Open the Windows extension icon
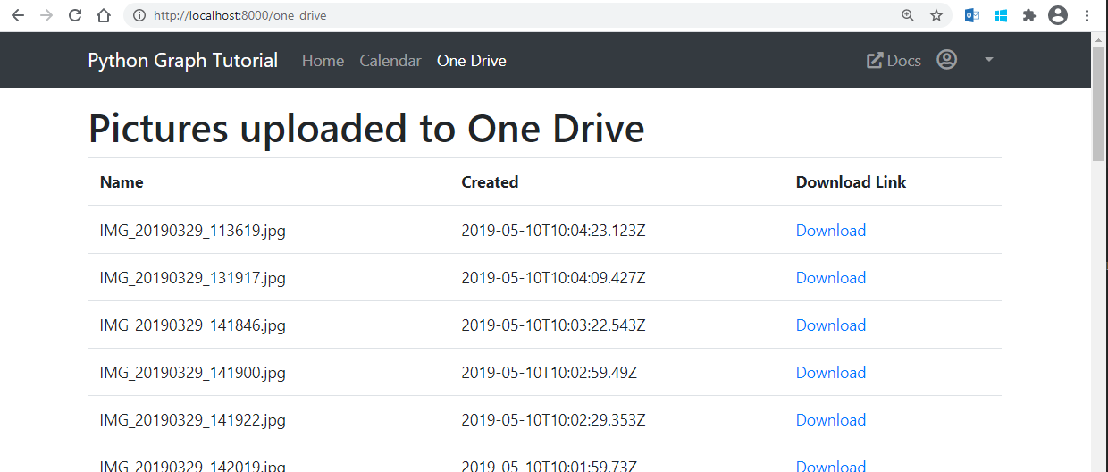This screenshot has height=472, width=1108. [x=1001, y=15]
